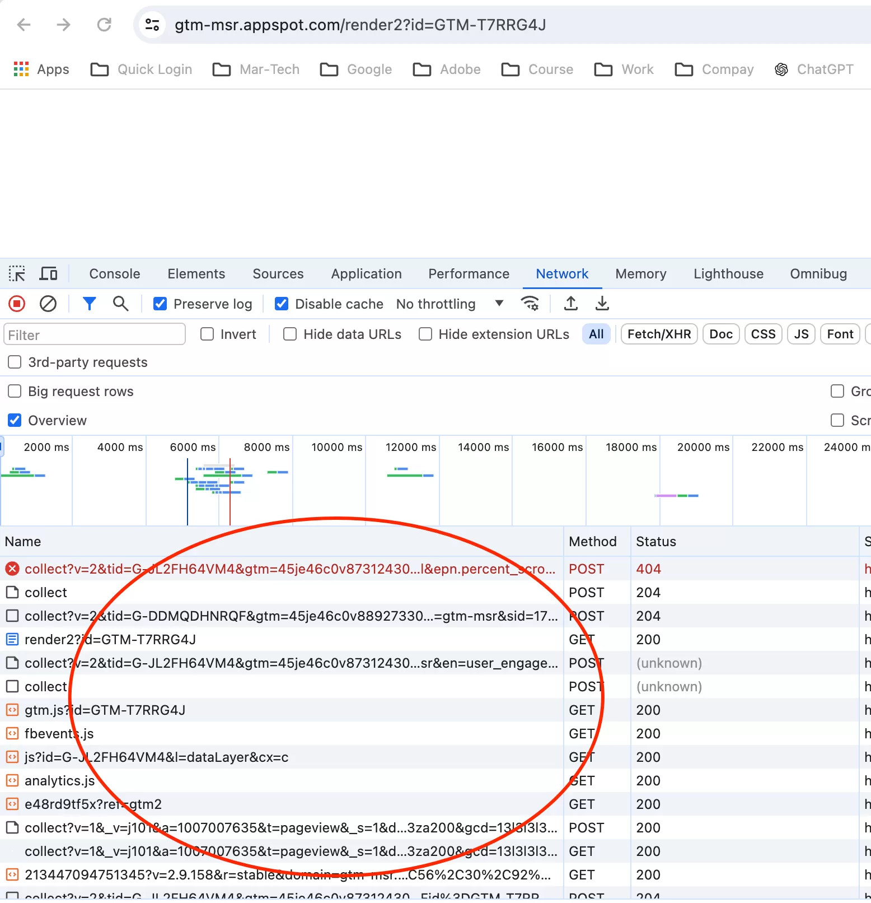871x903 pixels.
Task: Select the render2?id=GTM-T7RRG4J document request
Action: pyautogui.click(x=435, y=640)
